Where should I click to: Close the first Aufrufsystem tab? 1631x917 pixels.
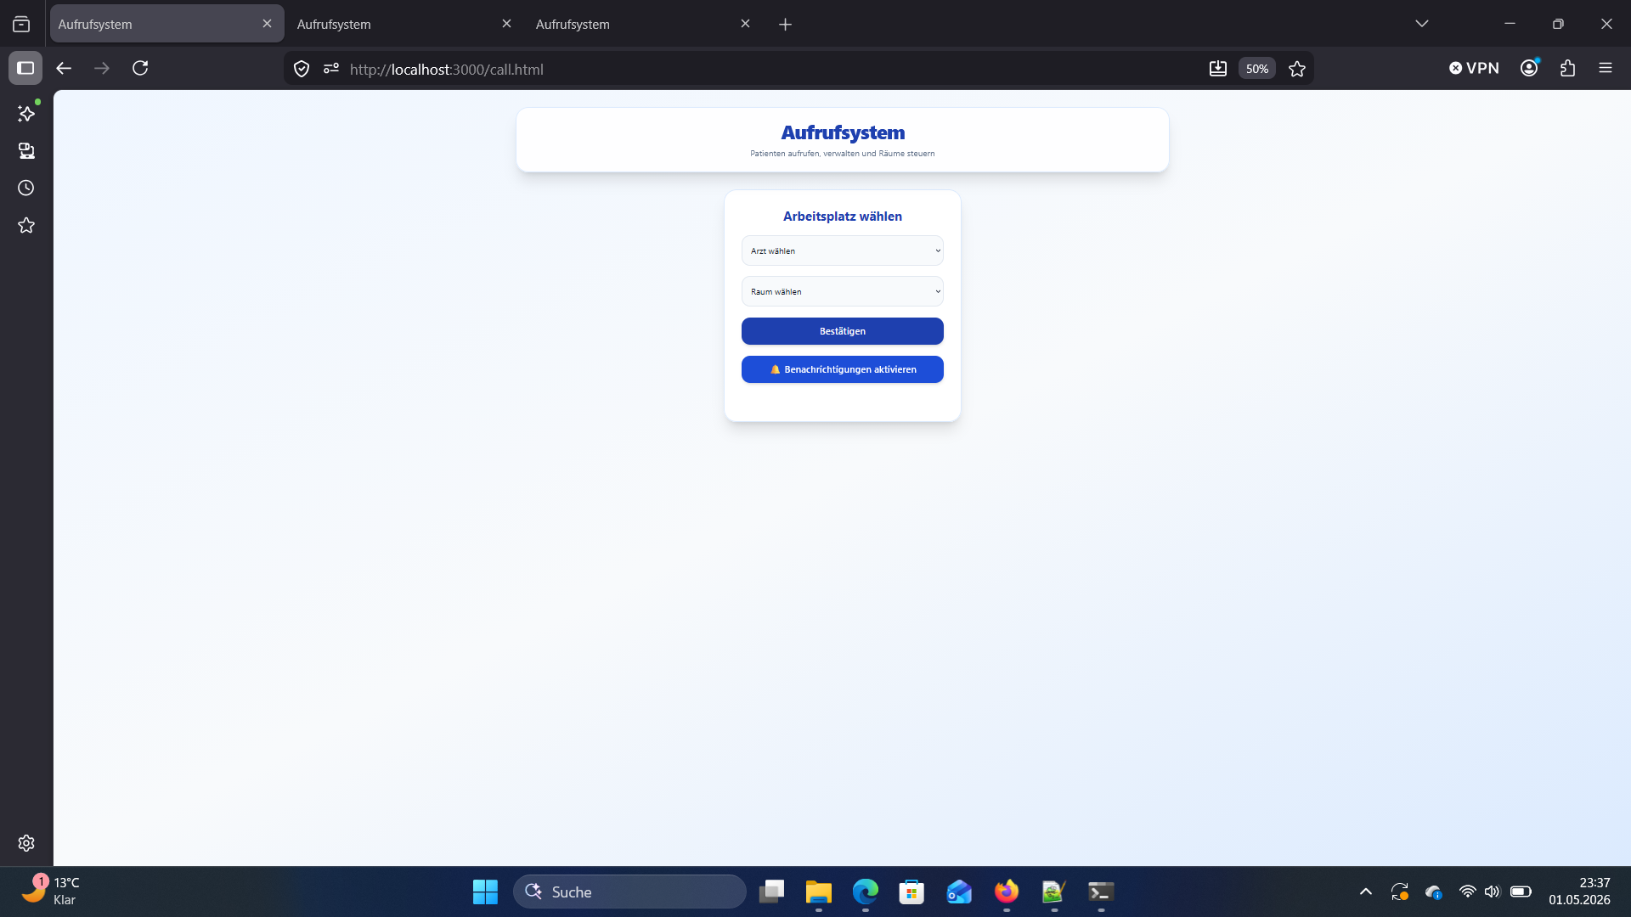click(x=267, y=24)
